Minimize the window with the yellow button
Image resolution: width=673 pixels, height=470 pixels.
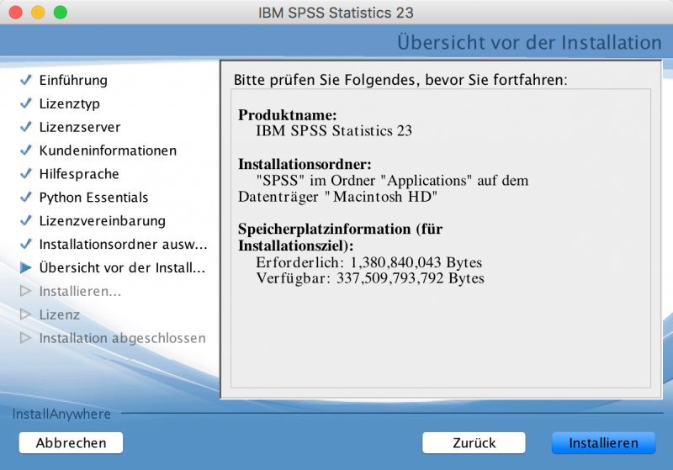coord(38,13)
